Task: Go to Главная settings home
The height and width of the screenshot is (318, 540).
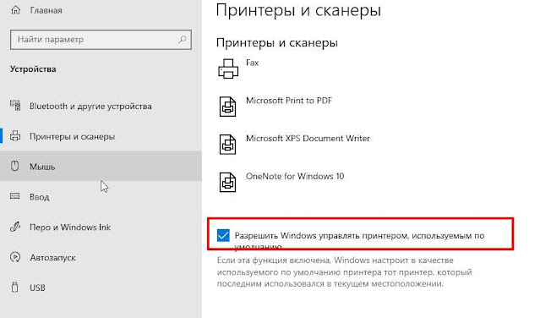Action: coord(46,10)
